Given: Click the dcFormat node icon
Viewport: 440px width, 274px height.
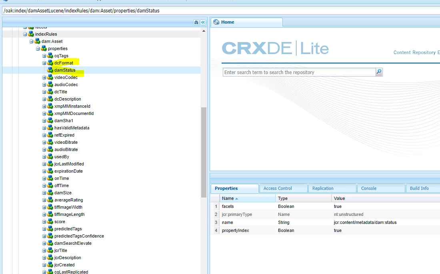Looking at the screenshot, I should tap(50, 62).
